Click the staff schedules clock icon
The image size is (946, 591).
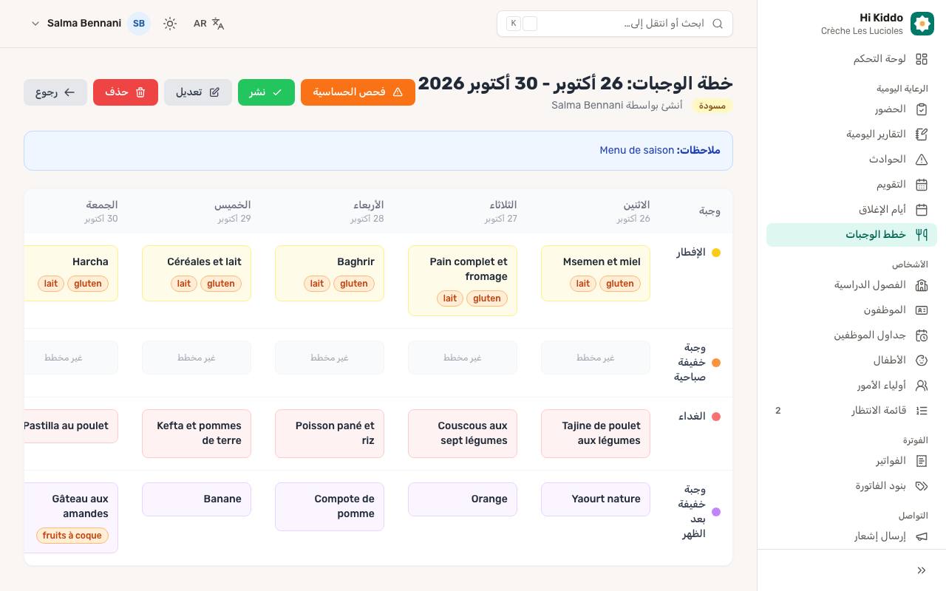pyautogui.click(x=922, y=335)
